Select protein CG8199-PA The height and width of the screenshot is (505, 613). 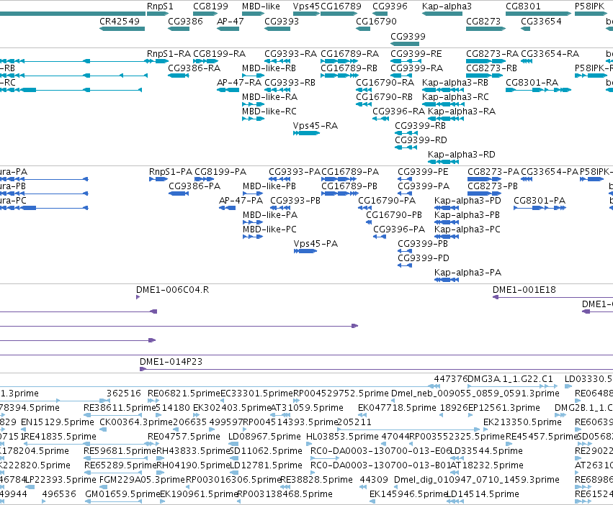(x=204, y=179)
